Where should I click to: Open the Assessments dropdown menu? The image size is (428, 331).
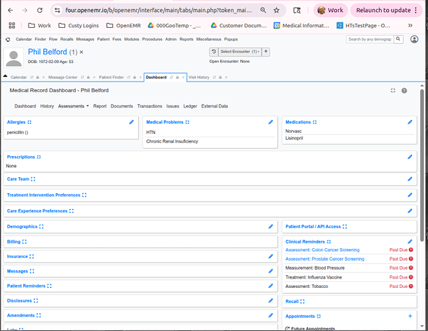73,106
